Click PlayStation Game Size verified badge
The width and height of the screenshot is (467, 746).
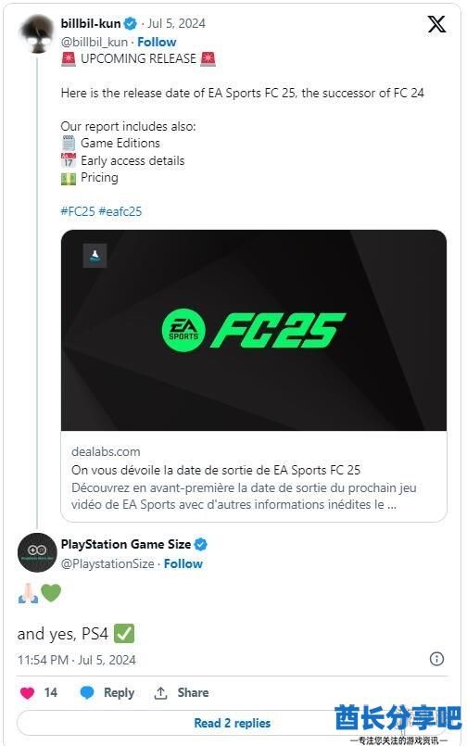tap(201, 544)
